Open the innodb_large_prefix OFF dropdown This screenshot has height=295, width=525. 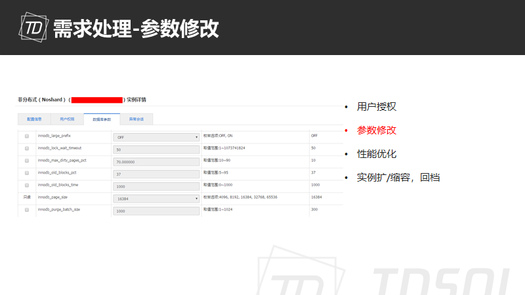coord(156,137)
